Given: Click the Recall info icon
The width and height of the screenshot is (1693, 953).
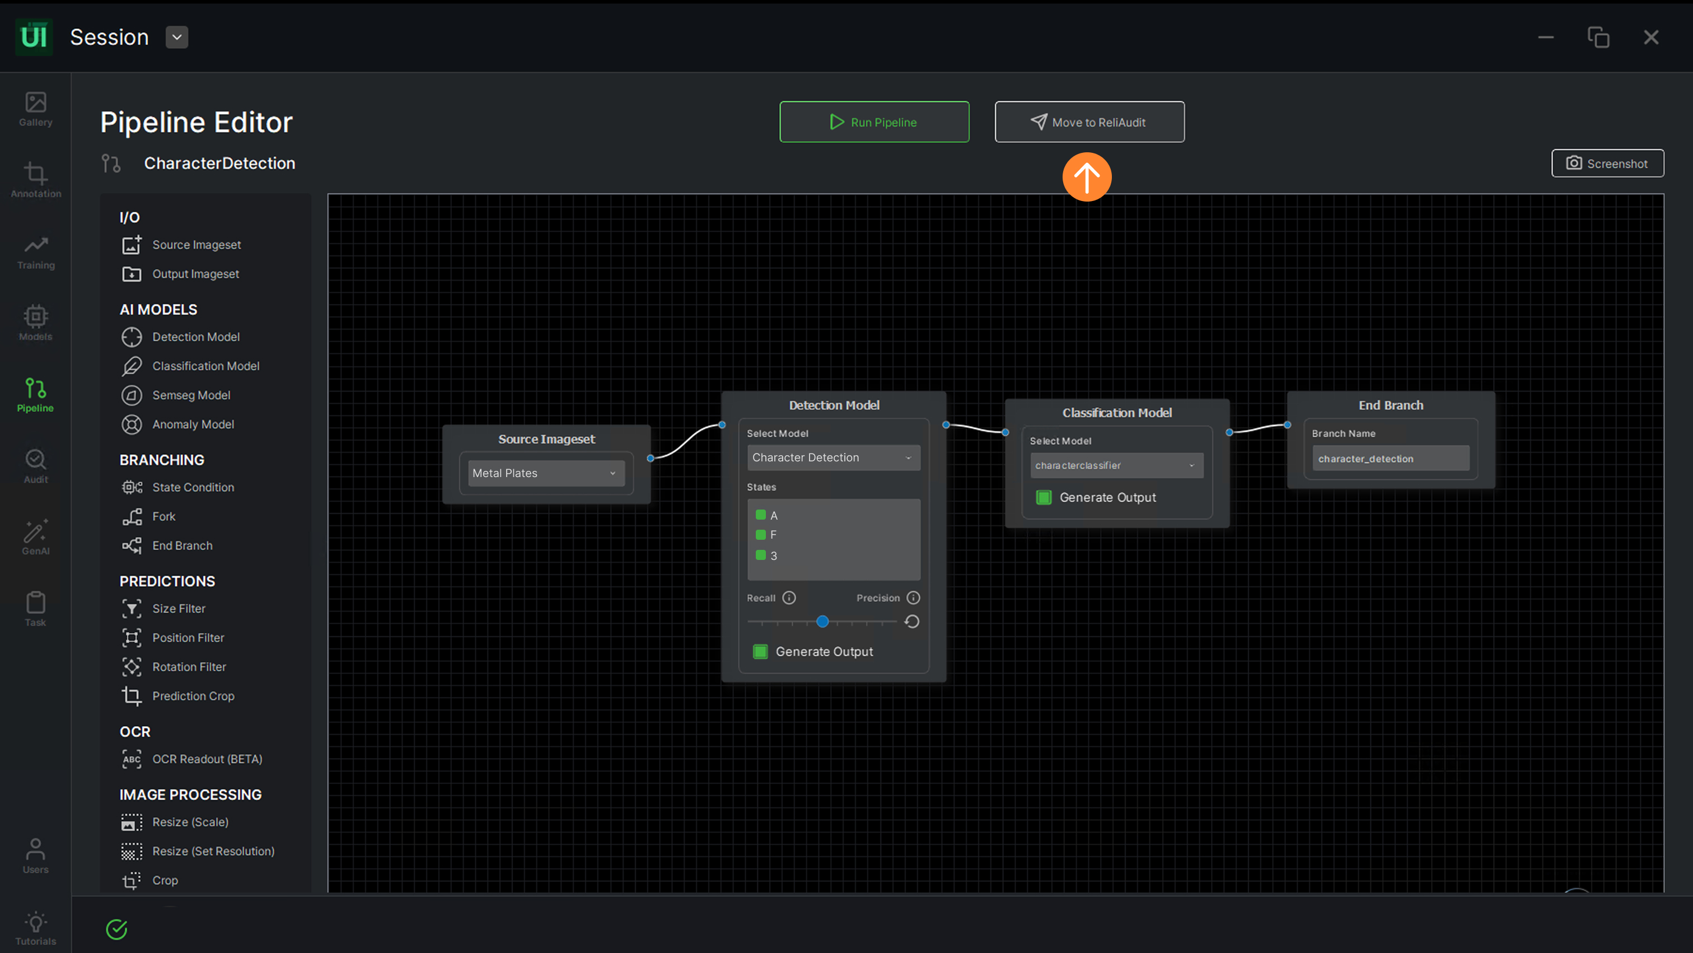Looking at the screenshot, I should (789, 597).
